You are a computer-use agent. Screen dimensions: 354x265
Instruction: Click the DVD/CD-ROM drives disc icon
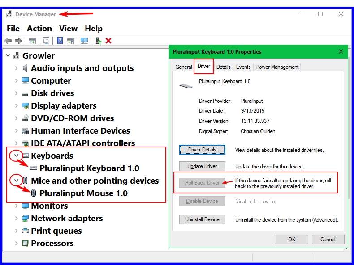pyautogui.click(x=25, y=118)
